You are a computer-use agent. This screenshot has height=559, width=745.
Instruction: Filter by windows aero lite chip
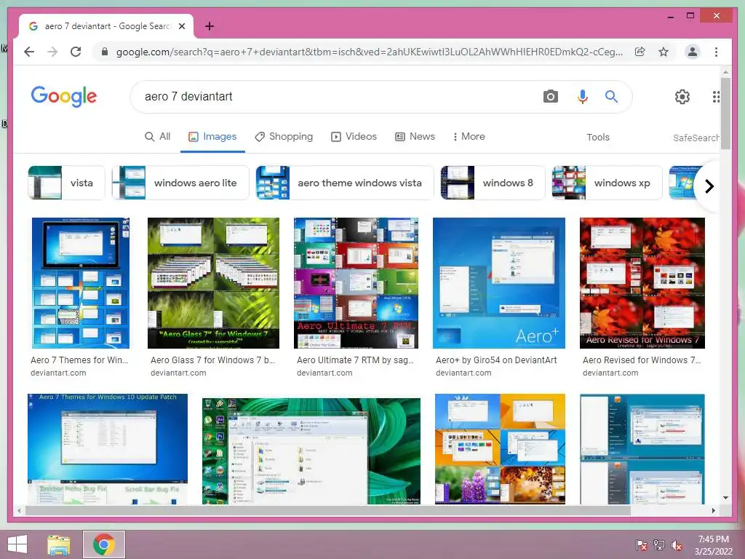pyautogui.click(x=180, y=183)
